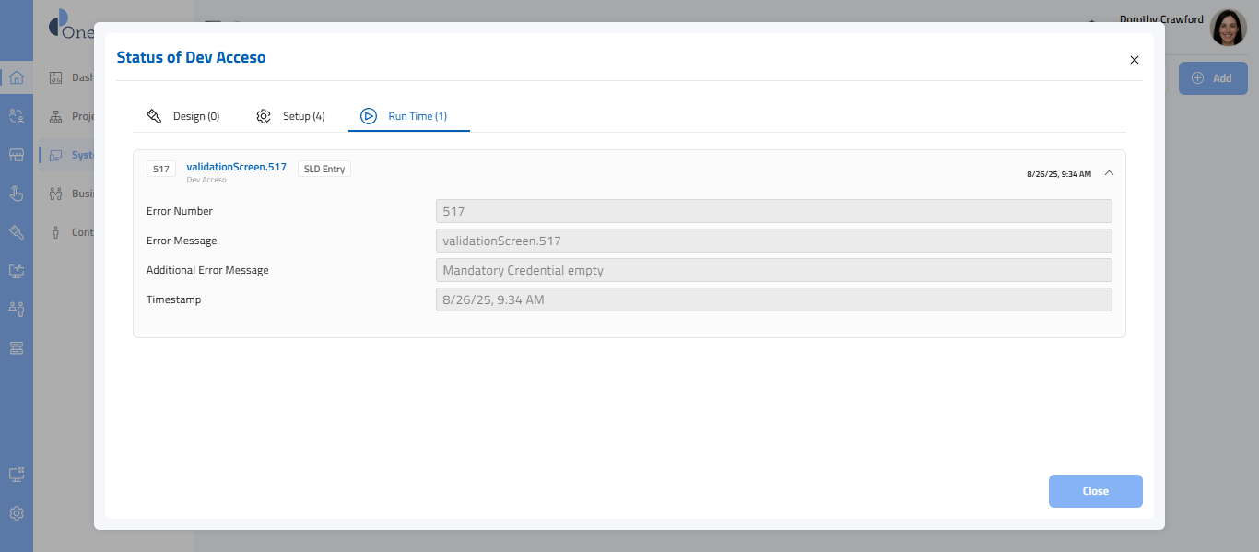Click the Setup tab gear icon
This screenshot has width=1259, height=552.
[264, 116]
